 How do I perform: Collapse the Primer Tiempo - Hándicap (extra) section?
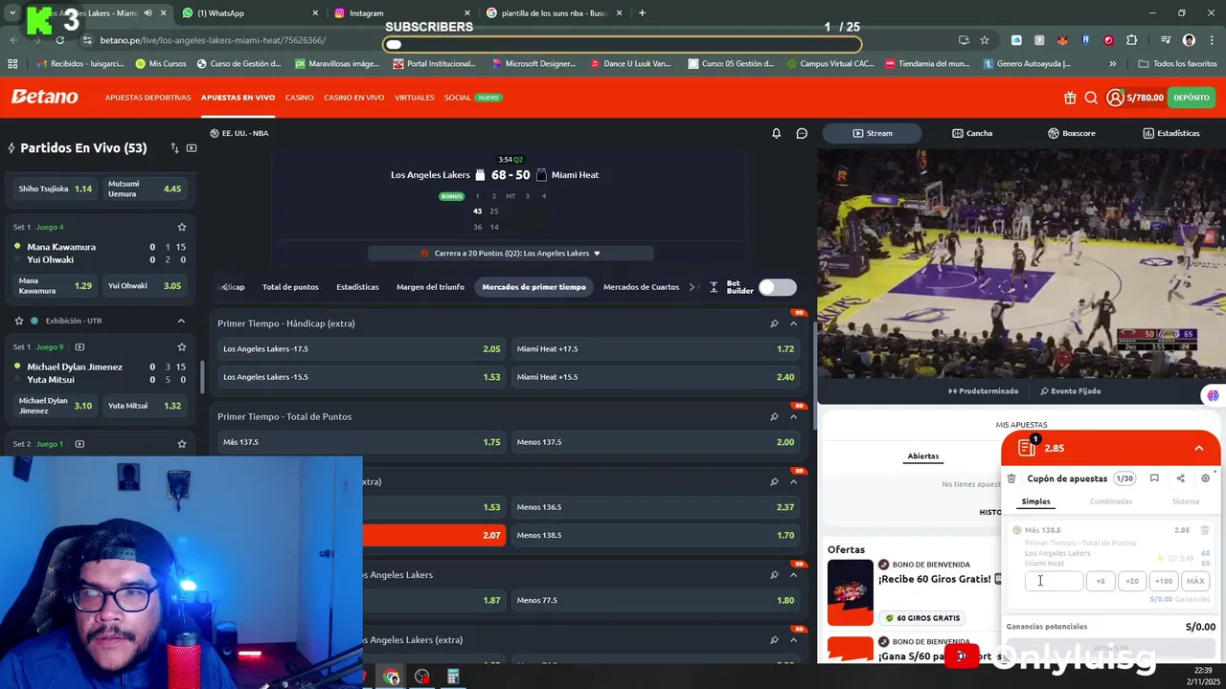coord(793,323)
